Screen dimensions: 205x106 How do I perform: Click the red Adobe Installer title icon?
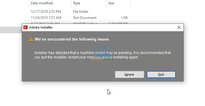point(25,27)
